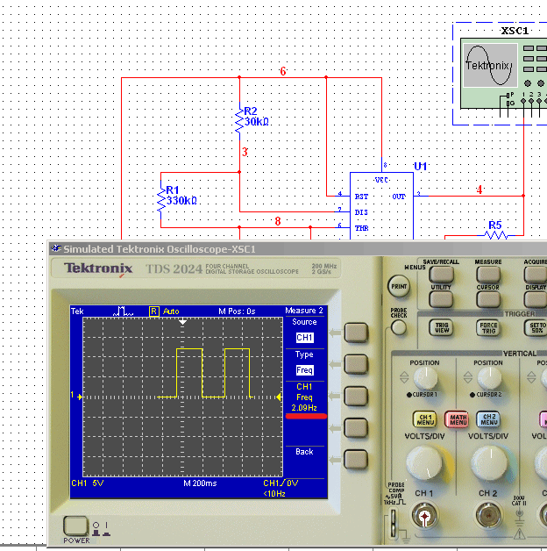Click net label 3 below R2

coord(245,152)
